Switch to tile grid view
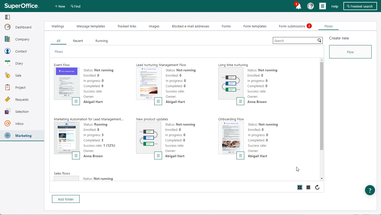 tap(300, 187)
